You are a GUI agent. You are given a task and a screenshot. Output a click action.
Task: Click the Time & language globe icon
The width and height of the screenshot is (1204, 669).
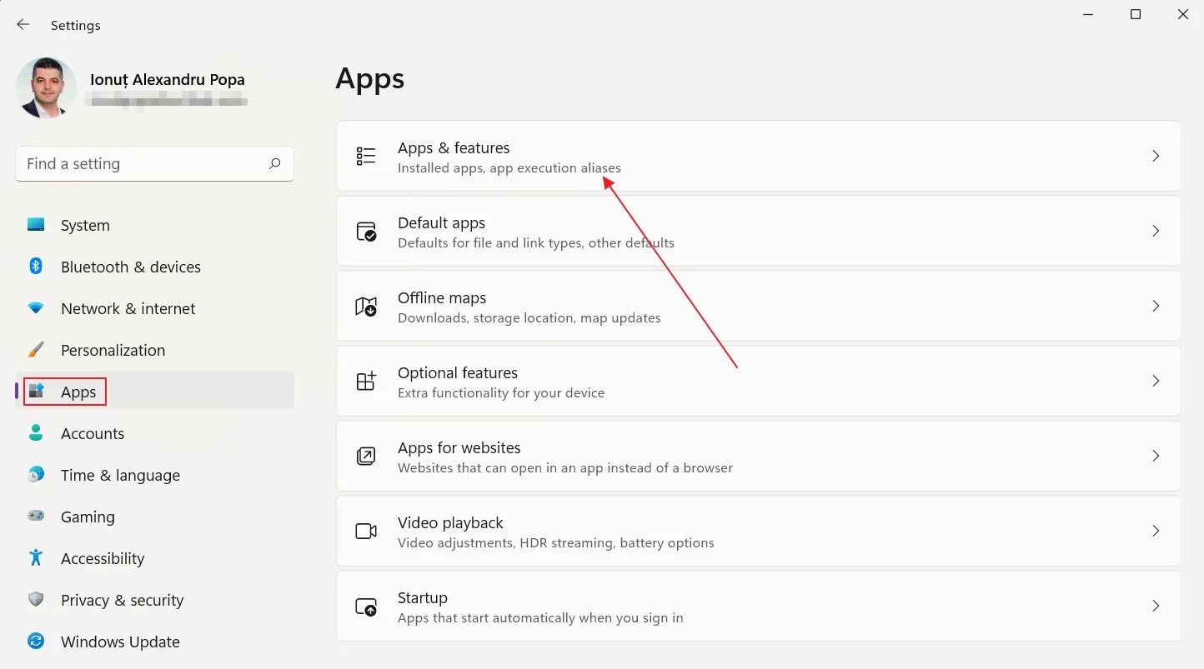(36, 475)
